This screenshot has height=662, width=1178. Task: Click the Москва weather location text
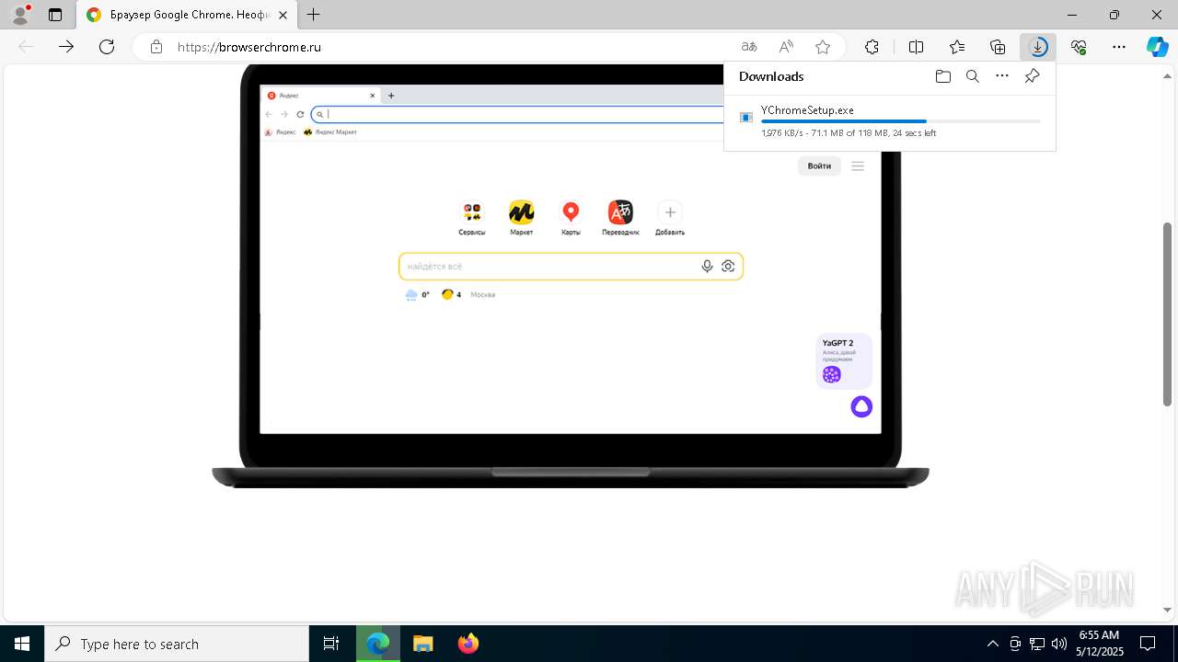point(483,295)
